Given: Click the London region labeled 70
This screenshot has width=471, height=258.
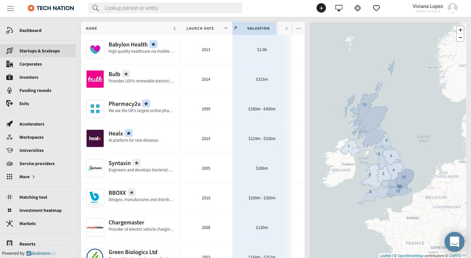Looking at the screenshot, I should (399, 186).
